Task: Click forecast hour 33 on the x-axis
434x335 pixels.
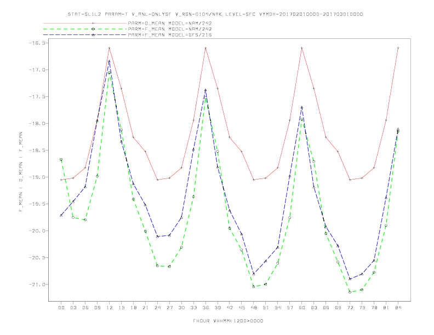Action: point(193,308)
